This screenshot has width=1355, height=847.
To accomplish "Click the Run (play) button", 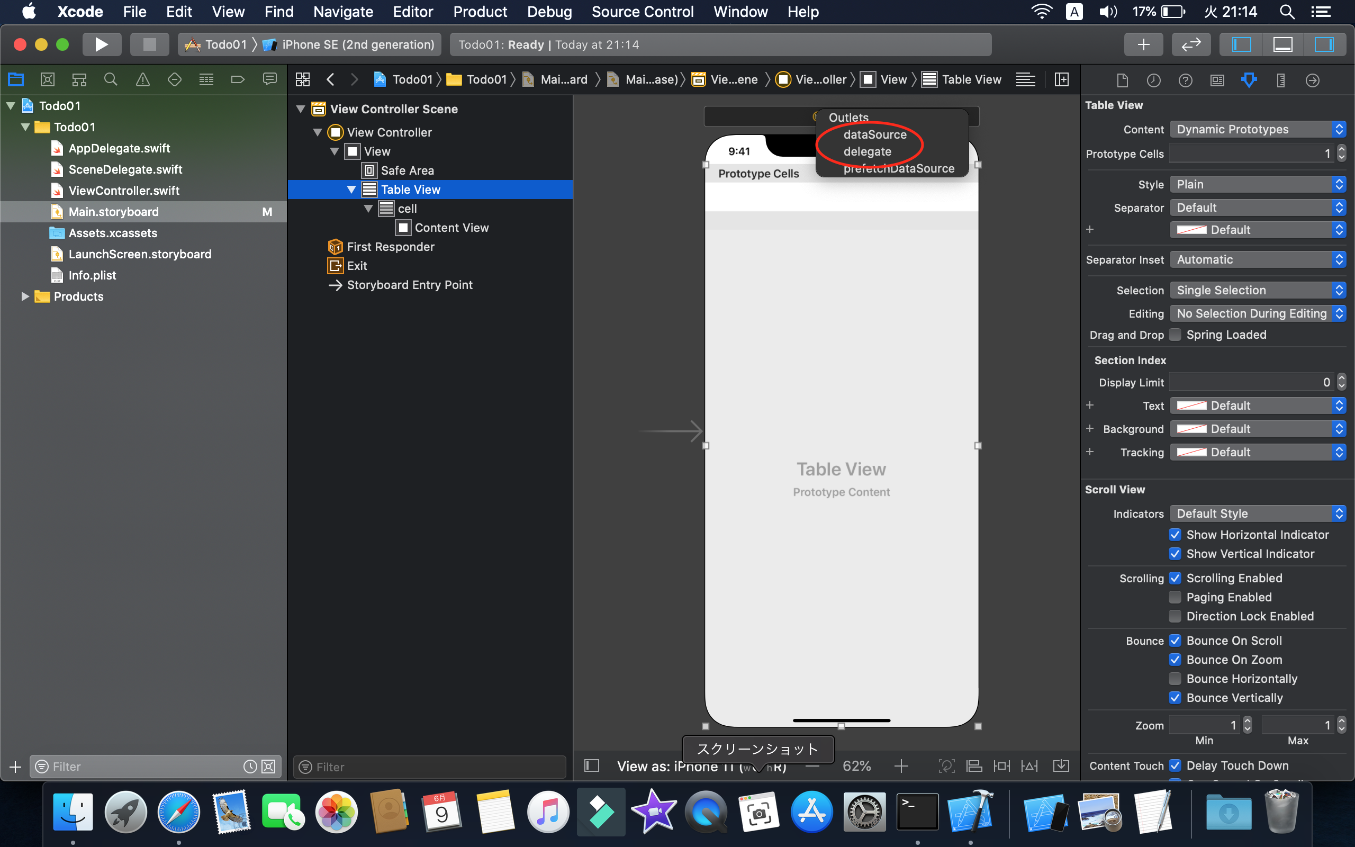I will pos(101,44).
